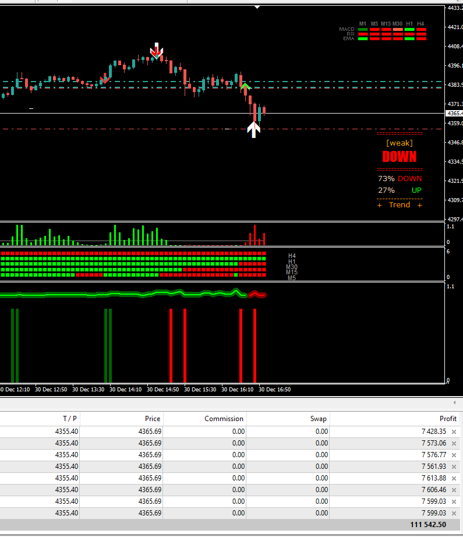Select the total profit value 111 542.50
This screenshot has width=463, height=537.
tap(427, 525)
